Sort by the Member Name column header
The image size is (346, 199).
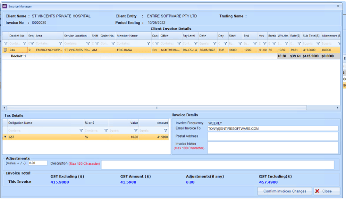[x=134, y=36]
